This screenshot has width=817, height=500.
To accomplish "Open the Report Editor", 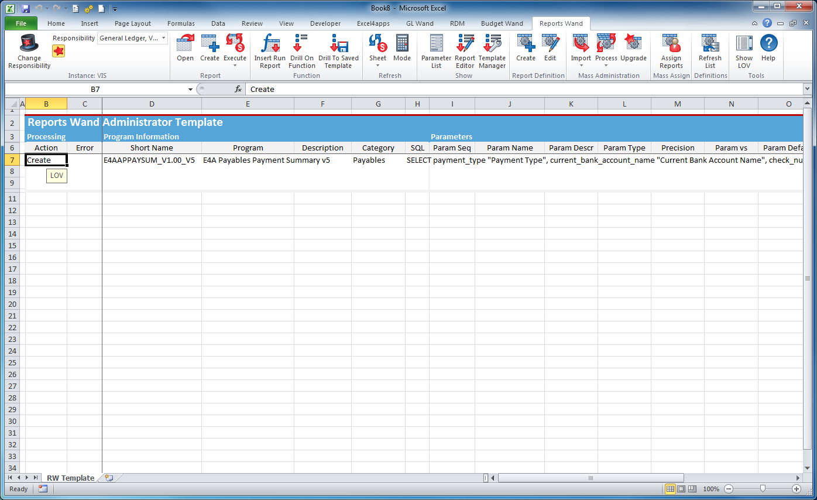I will [465, 52].
